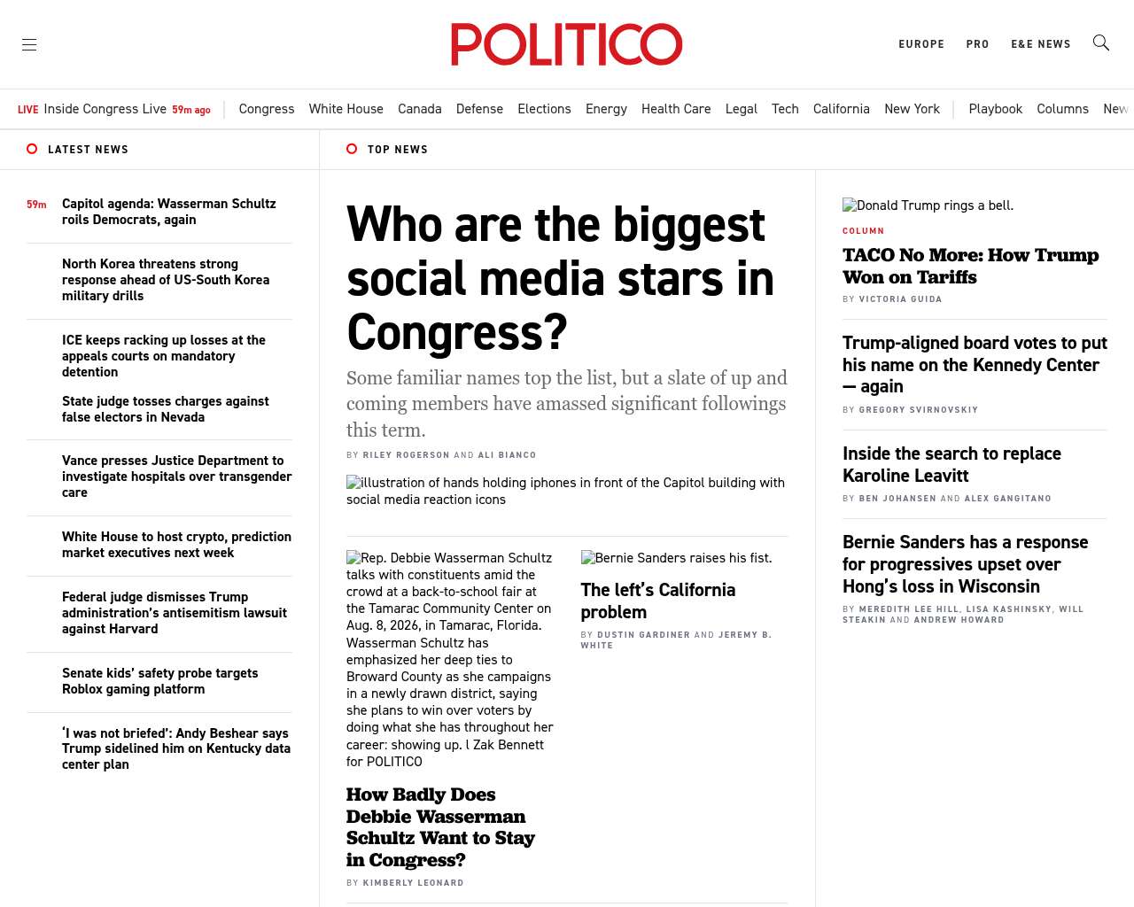The image size is (1134, 907).
Task: Select the White House nav item
Action: [x=346, y=109]
